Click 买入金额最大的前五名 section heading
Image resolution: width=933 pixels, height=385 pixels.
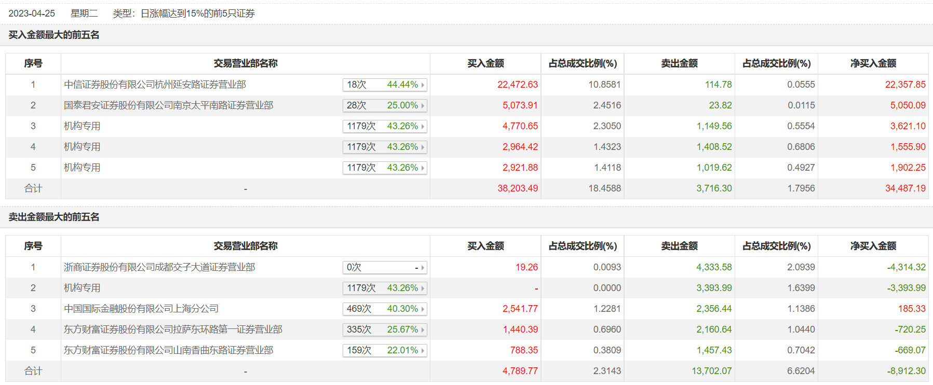[54, 35]
